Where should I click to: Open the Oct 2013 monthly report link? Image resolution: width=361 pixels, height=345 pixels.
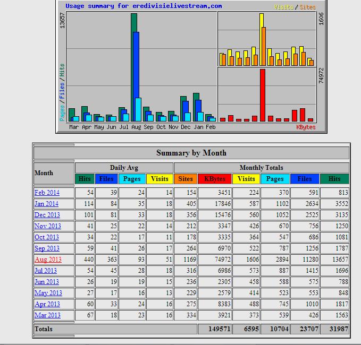[x=47, y=237]
